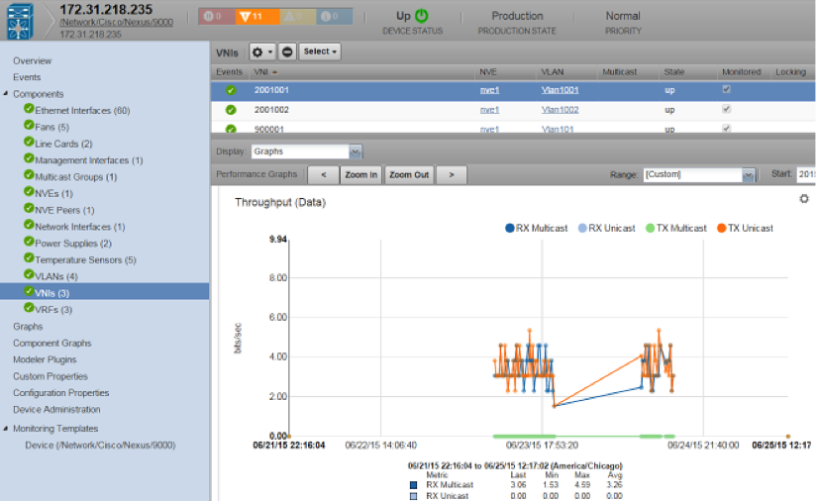
Task: Click the event status icon for VNI 2001002
Action: pos(231,110)
